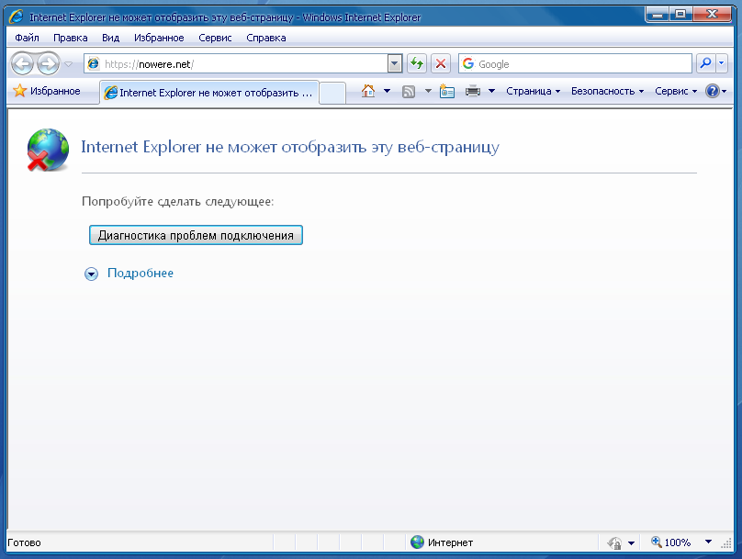742x559 pixels.
Task: Click the heading 'Internet Explorer не может отобразить эту веб-страницу'
Action: click(290, 147)
